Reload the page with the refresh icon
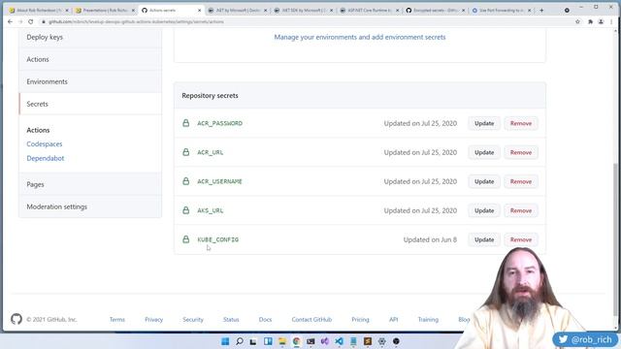The image size is (621, 349). tap(30, 21)
